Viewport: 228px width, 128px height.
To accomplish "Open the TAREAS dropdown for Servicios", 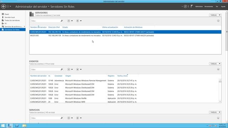I will click(215, 112).
